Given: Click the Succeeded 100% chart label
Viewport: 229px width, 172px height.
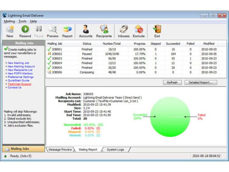Looking at the screenshot, I should 140,116.
